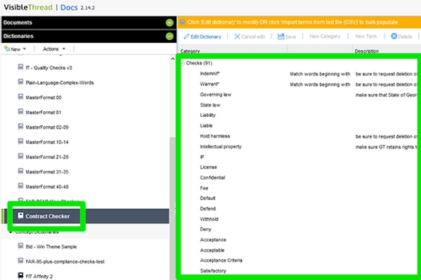This screenshot has width=421, height=280.
Task: Click the Save disk icon
Action: click(x=280, y=36)
